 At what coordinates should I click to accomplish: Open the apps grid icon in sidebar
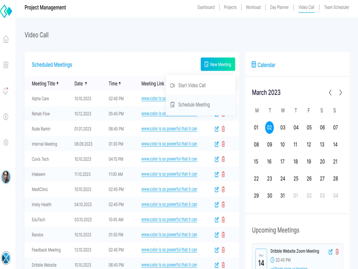click(6, 65)
